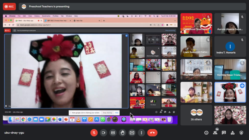This screenshot has height=140, width=249.
Task: Click the present screen icon
Action: pos(132,133)
